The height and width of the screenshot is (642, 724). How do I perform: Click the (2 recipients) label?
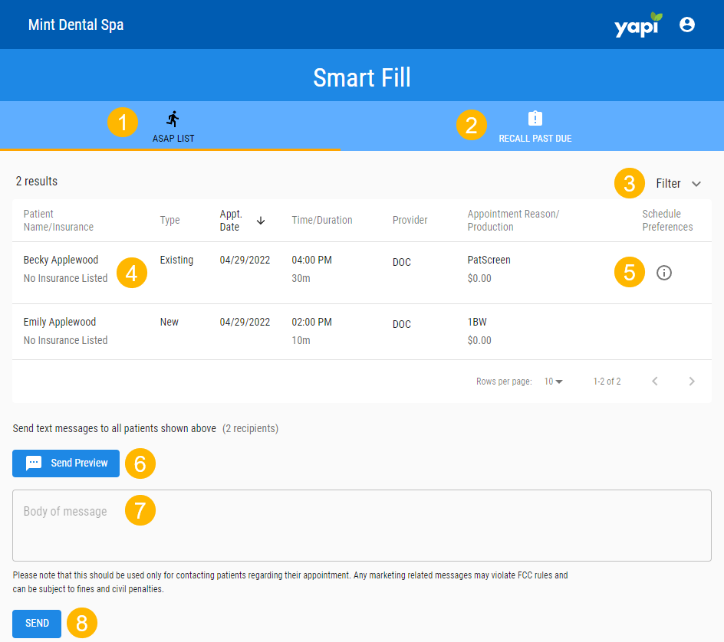pos(250,428)
